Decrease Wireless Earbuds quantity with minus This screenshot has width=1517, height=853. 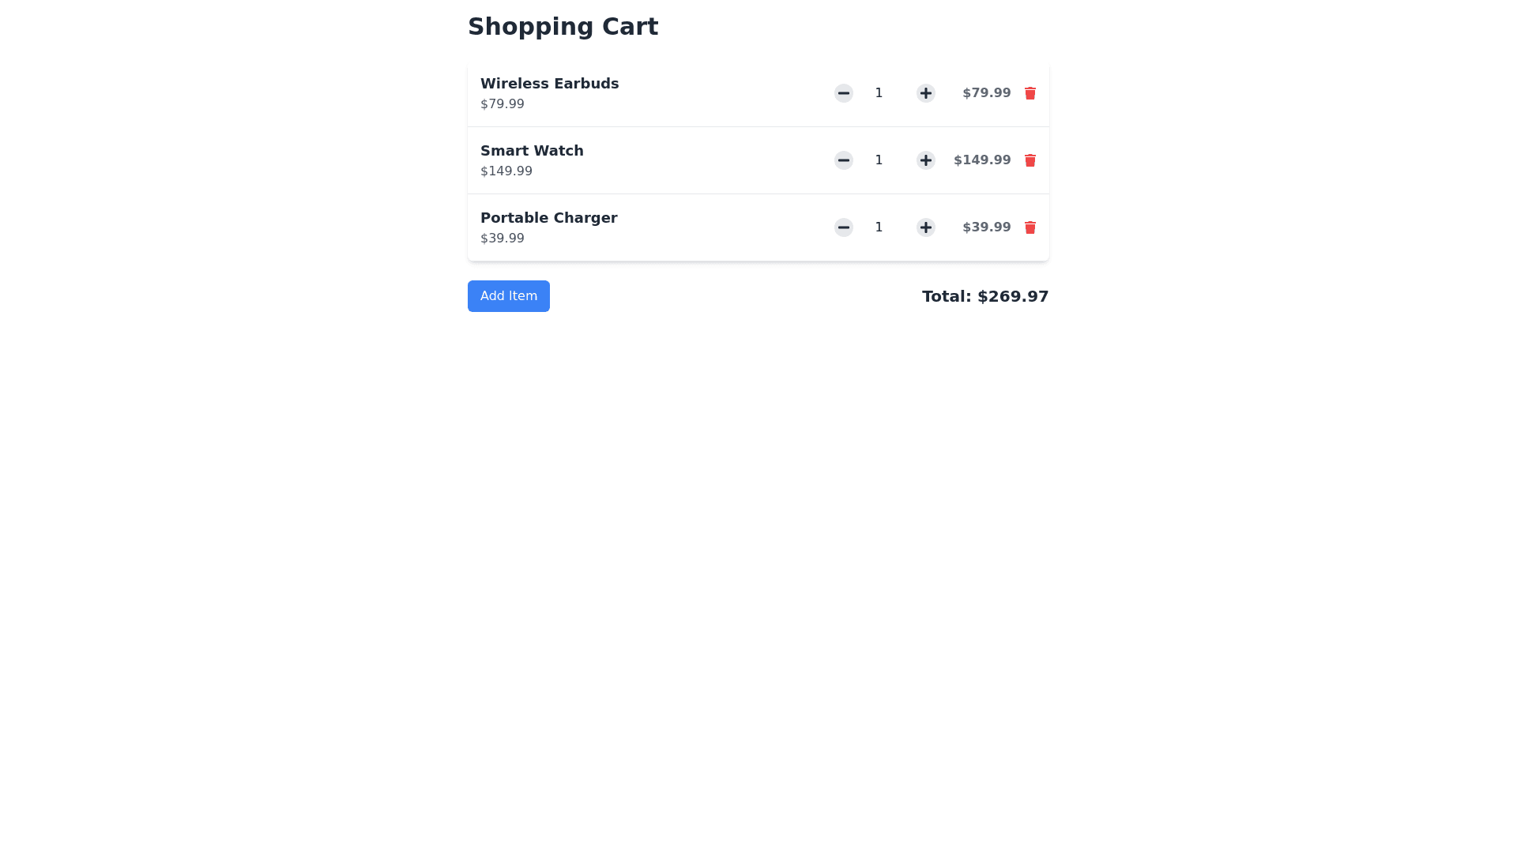coord(843,93)
